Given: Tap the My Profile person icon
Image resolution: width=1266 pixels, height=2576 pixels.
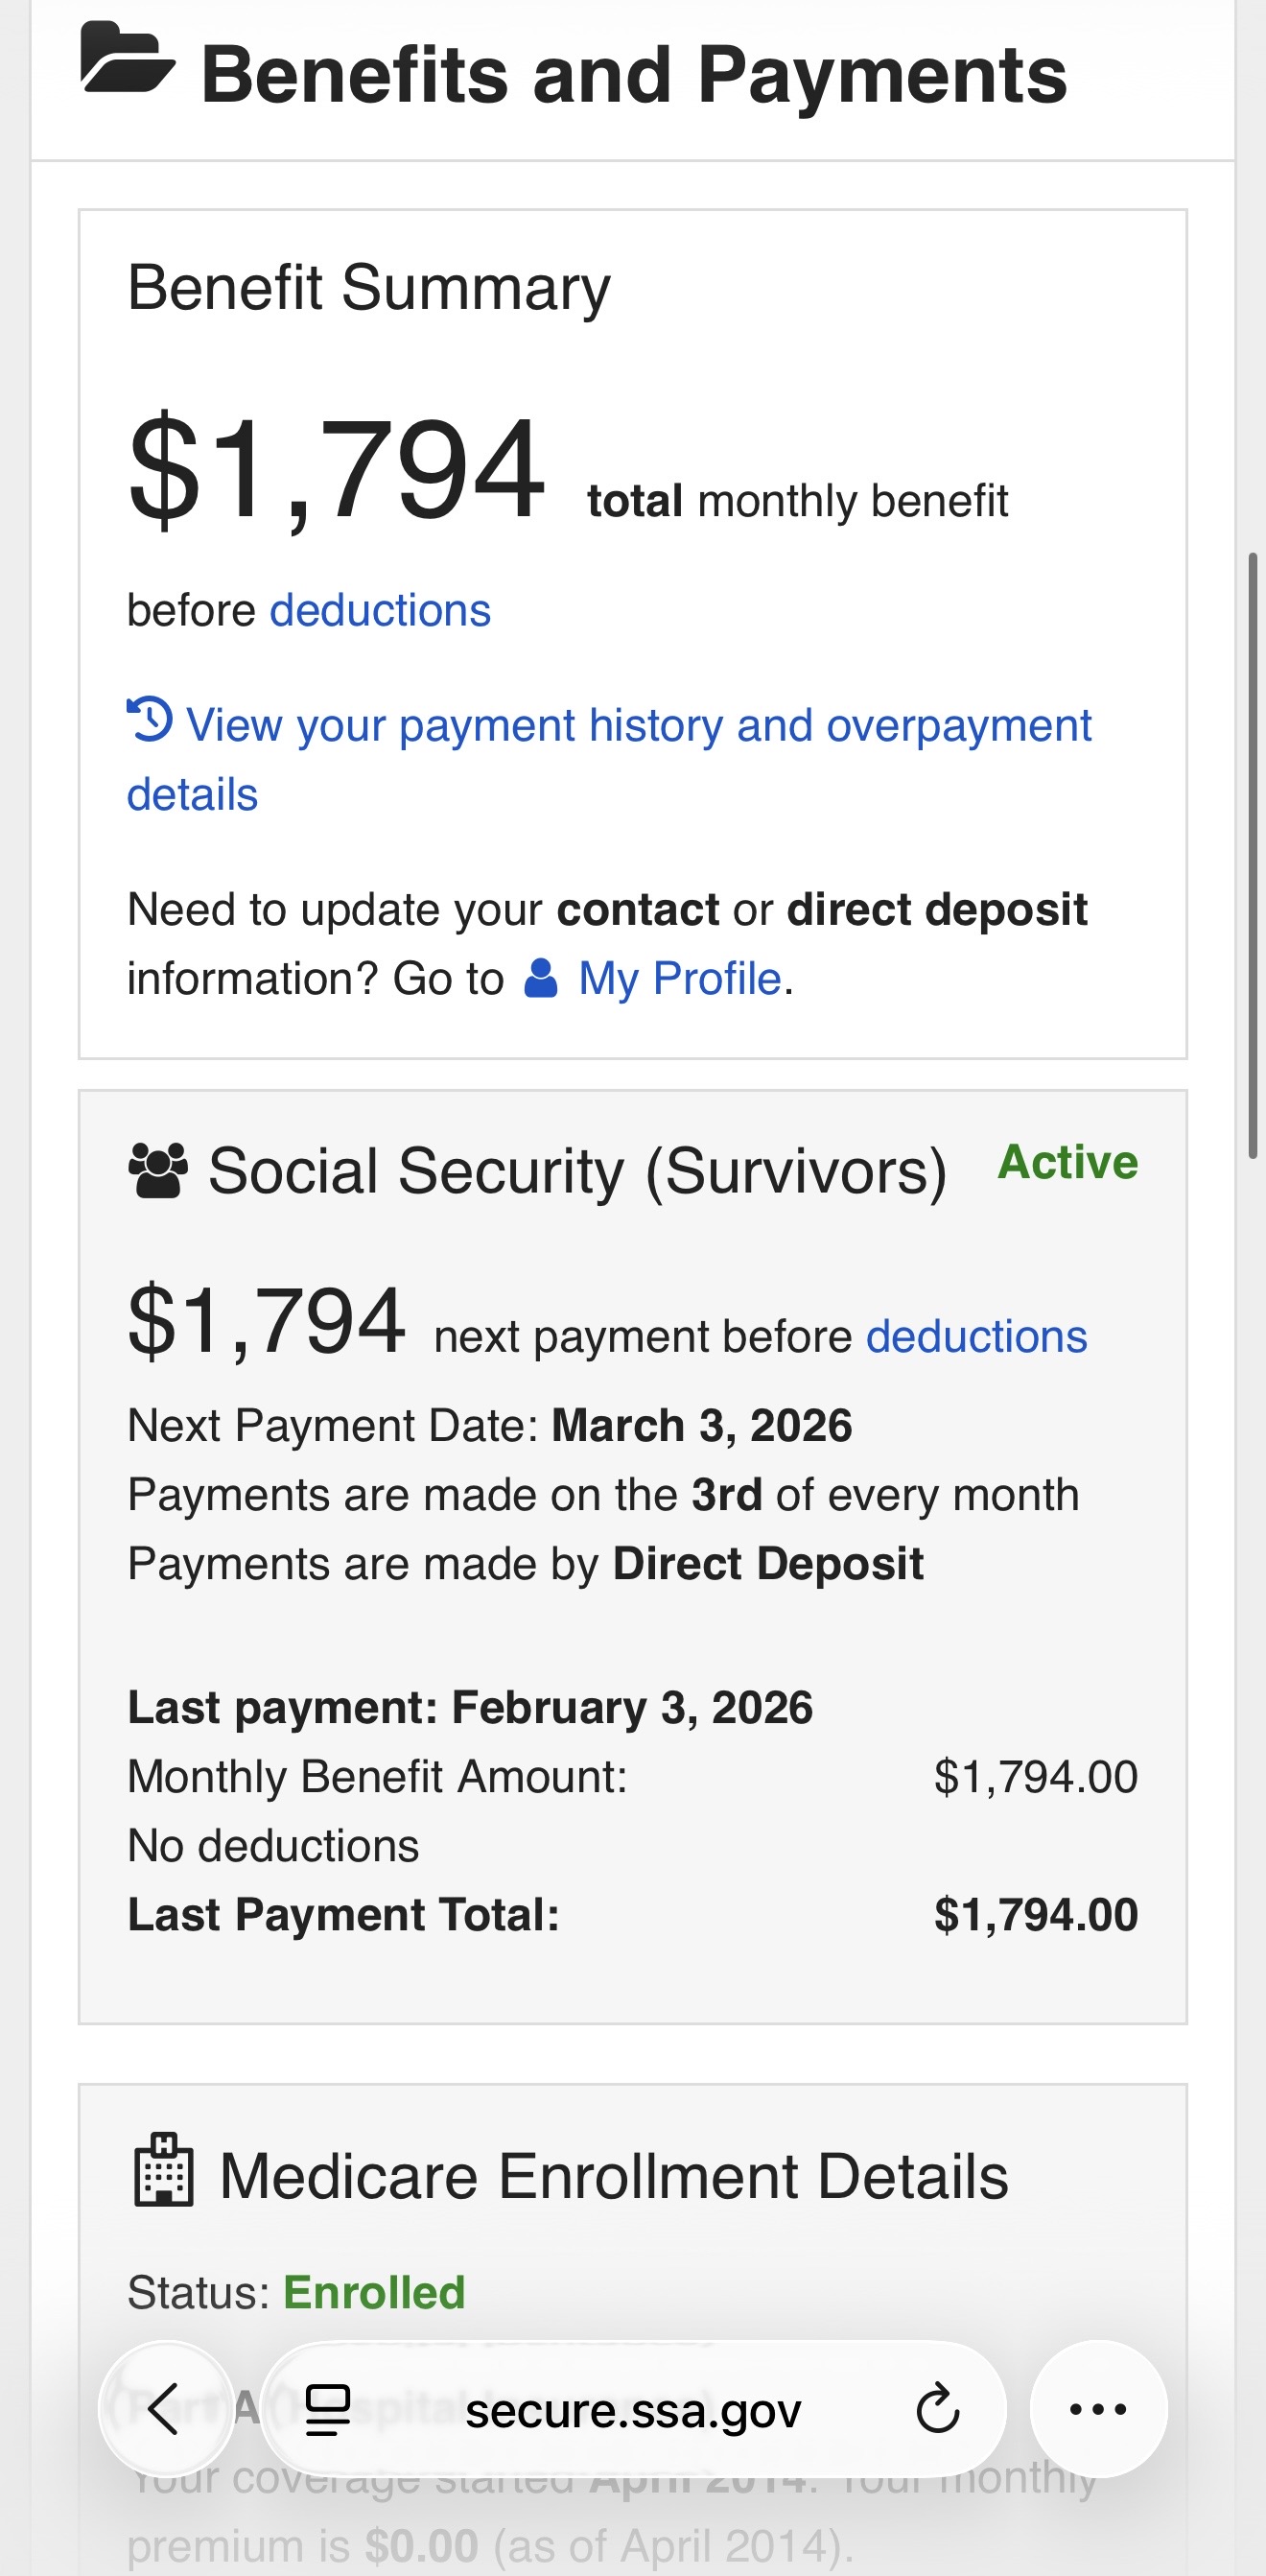Looking at the screenshot, I should coord(541,978).
